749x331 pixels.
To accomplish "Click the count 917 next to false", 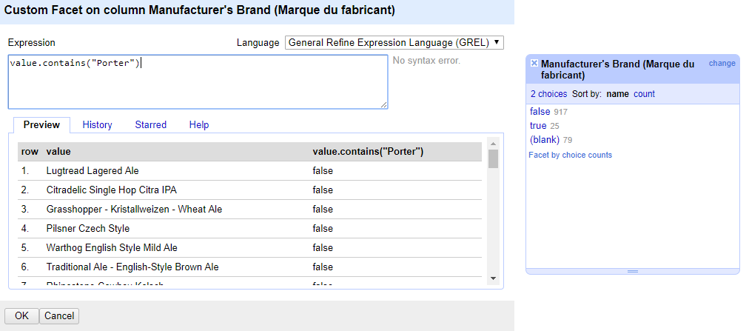I will [560, 112].
